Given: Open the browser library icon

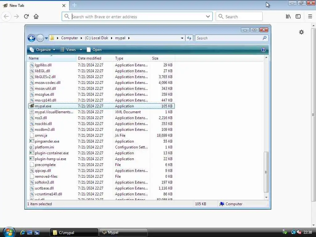Looking at the screenshot, I should point(288,17).
